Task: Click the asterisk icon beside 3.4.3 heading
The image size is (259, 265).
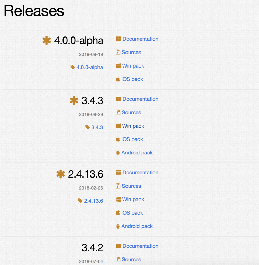Action: tap(74, 100)
